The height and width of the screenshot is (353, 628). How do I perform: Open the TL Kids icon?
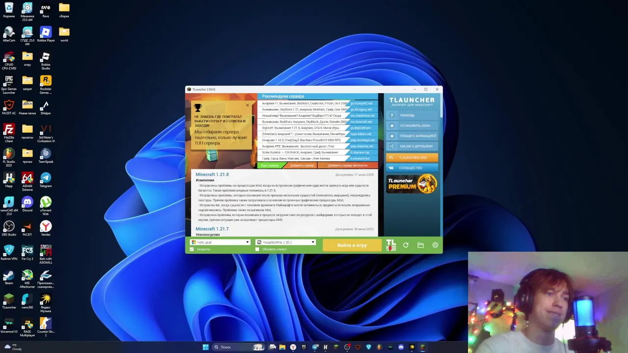pyautogui.click(x=391, y=245)
